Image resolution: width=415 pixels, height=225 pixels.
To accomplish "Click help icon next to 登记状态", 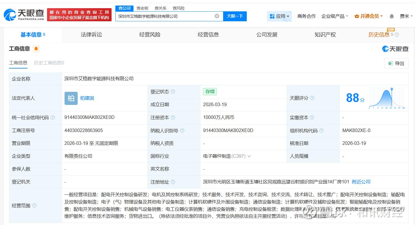I will 173,92.
